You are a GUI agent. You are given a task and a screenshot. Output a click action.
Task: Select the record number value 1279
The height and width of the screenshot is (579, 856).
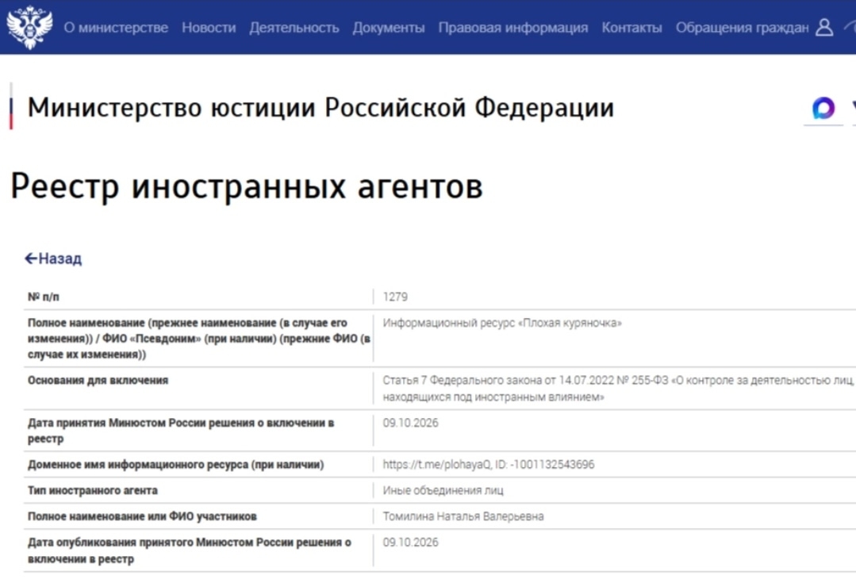point(395,297)
